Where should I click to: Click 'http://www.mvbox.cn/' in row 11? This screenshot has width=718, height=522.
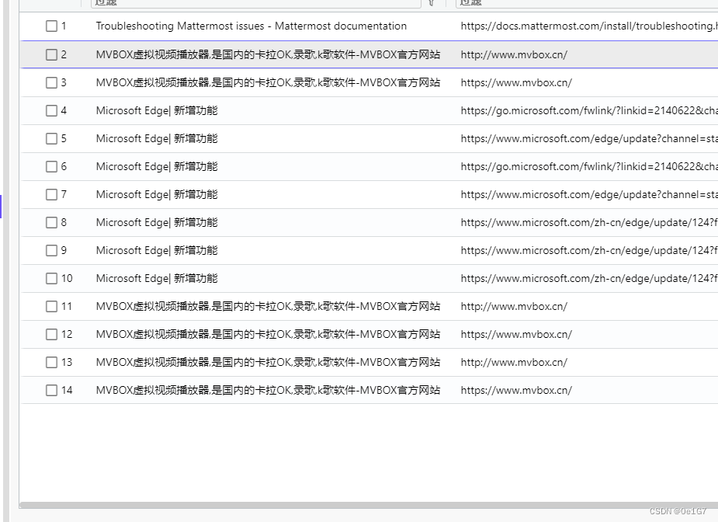(514, 307)
